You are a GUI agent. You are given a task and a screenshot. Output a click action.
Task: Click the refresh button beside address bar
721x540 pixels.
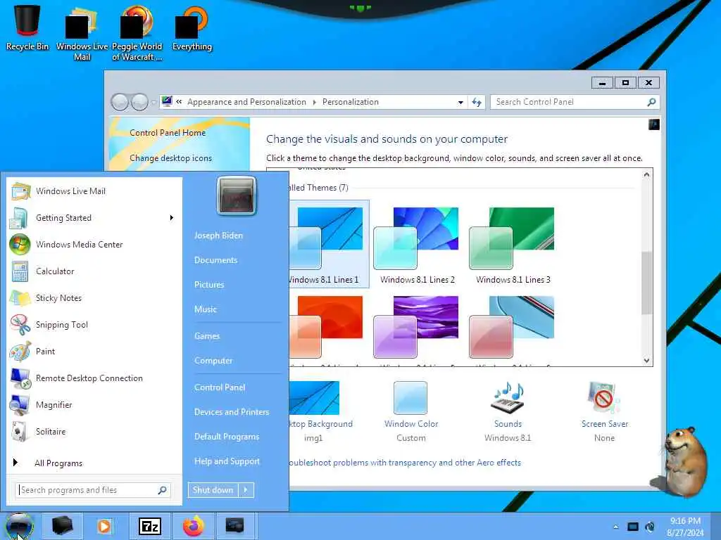(x=477, y=102)
